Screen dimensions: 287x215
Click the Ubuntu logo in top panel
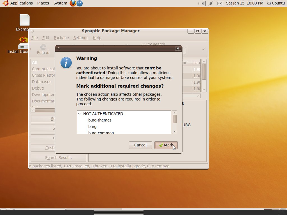point(5,3)
